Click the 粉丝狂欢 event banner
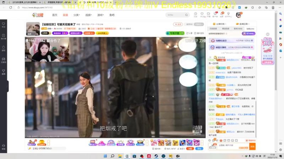Image resolution: width=284 pixels, height=159 pixels. tap(268, 51)
